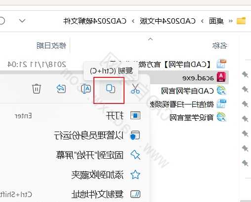Select the acad.exe file icon
This screenshot has width=251, height=202.
pyautogui.click(x=221, y=77)
